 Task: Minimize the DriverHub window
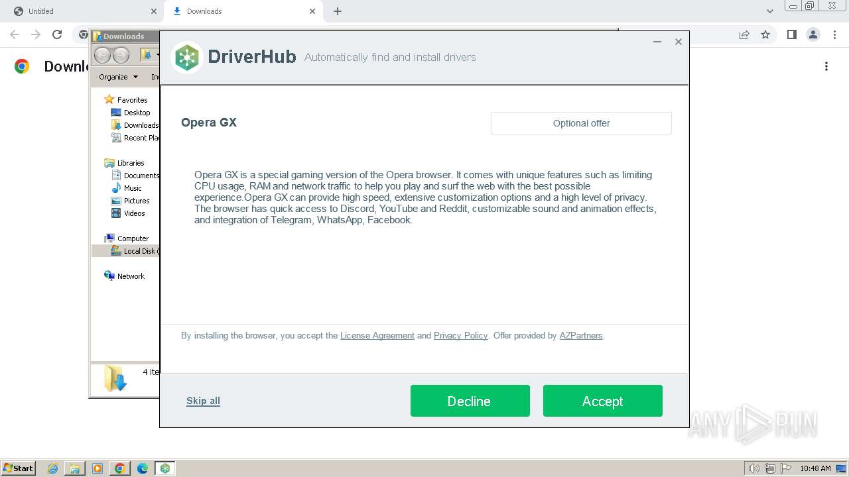(657, 42)
